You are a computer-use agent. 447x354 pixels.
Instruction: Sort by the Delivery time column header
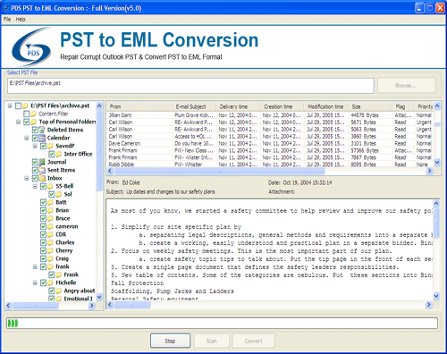click(x=239, y=106)
